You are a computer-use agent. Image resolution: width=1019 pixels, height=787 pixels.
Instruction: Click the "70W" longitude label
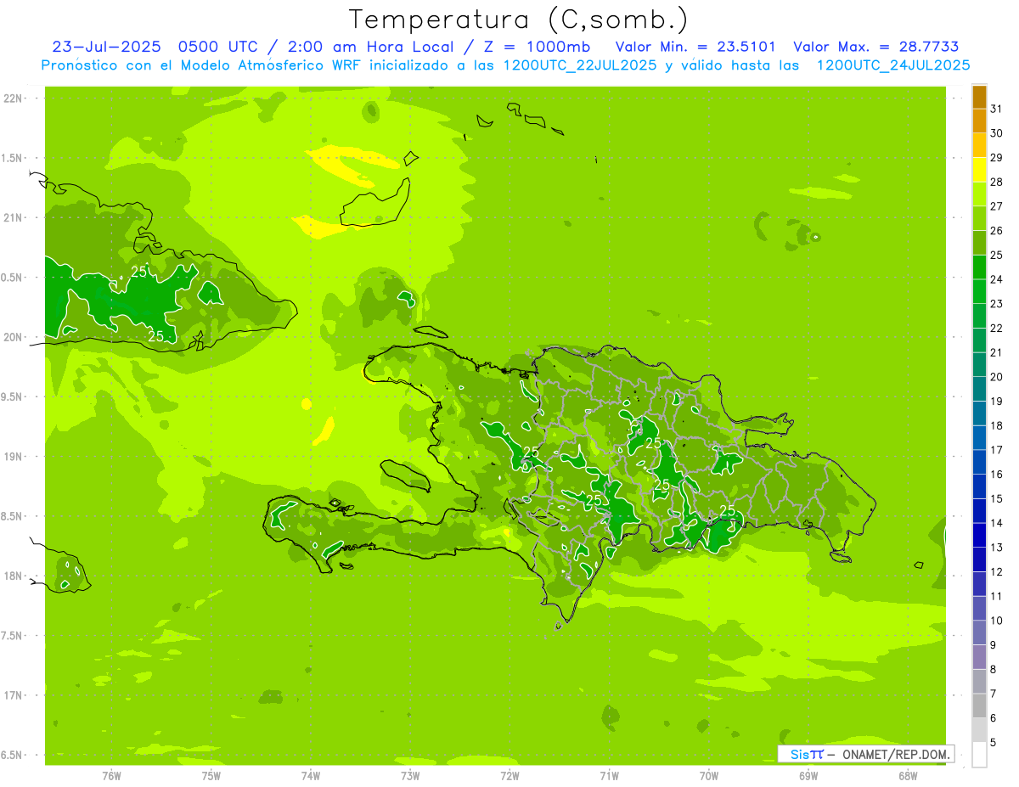tap(709, 775)
